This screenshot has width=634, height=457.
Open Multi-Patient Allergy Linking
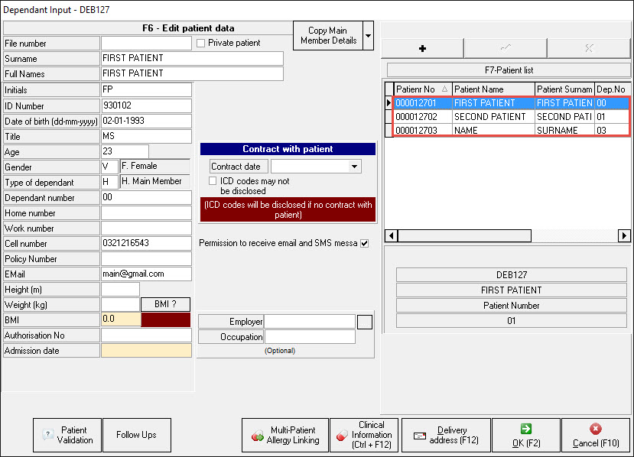tap(285, 435)
